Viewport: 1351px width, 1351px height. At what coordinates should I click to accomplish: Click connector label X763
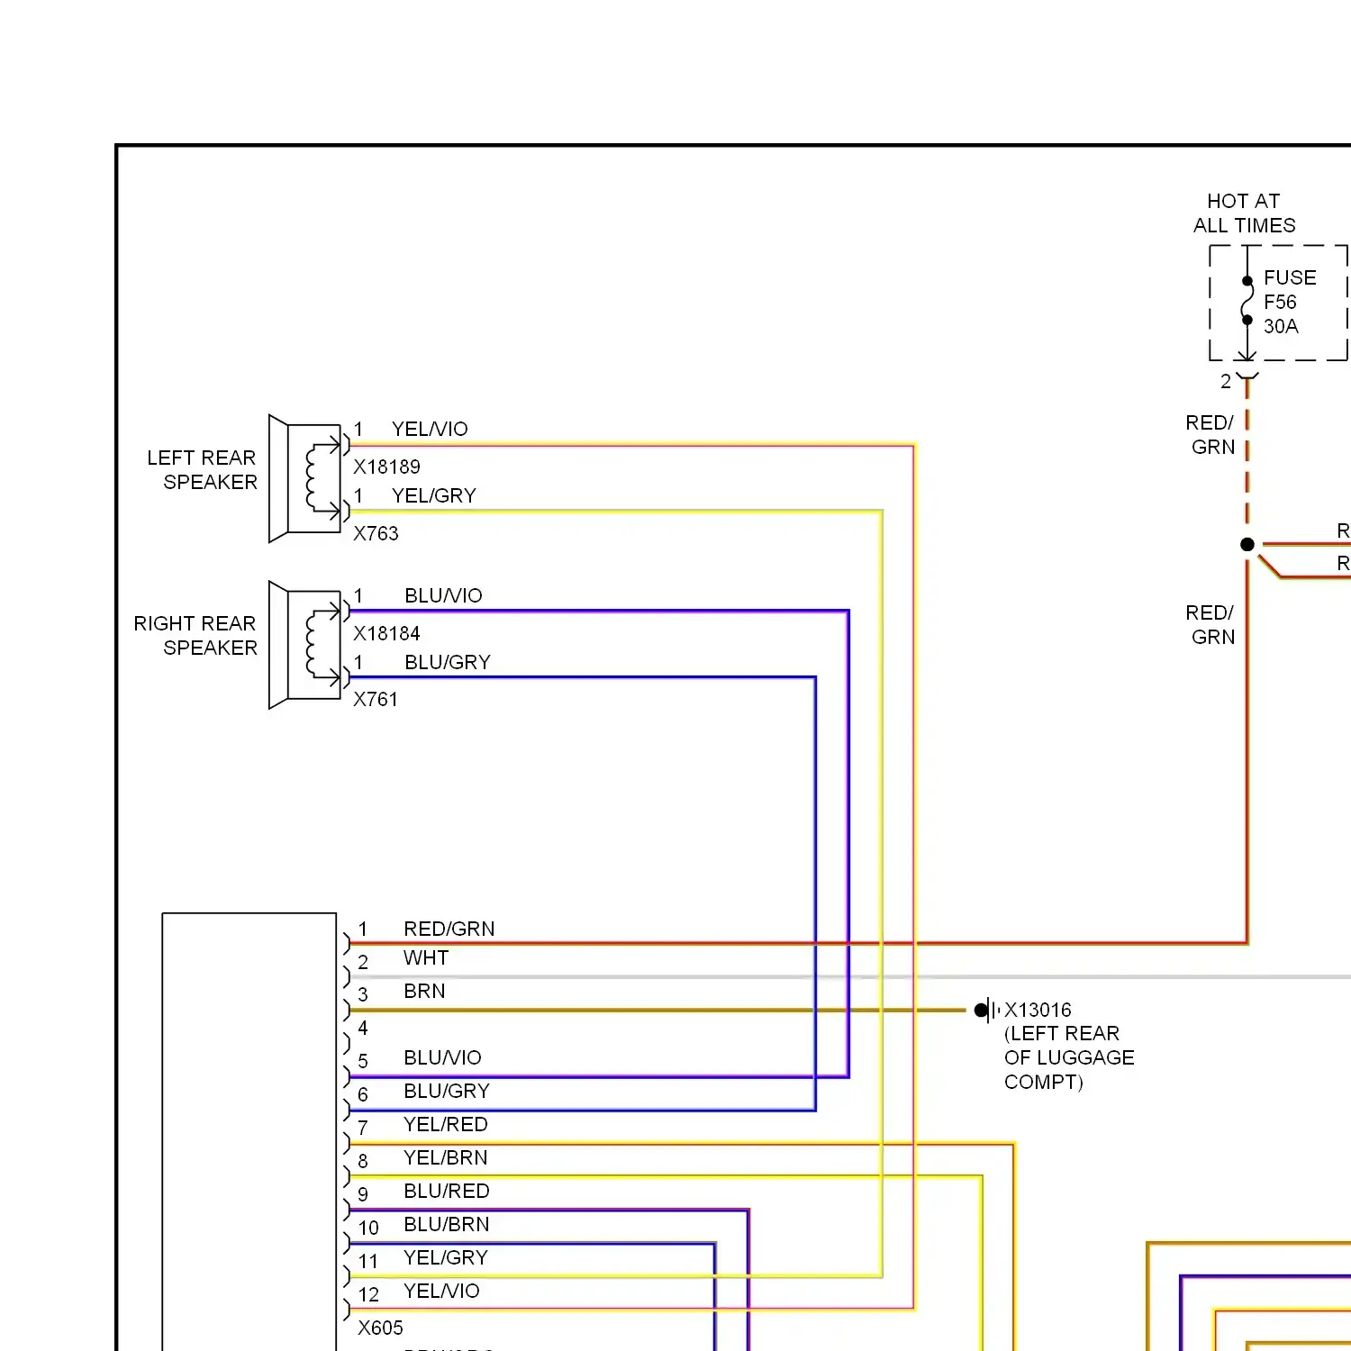[376, 533]
